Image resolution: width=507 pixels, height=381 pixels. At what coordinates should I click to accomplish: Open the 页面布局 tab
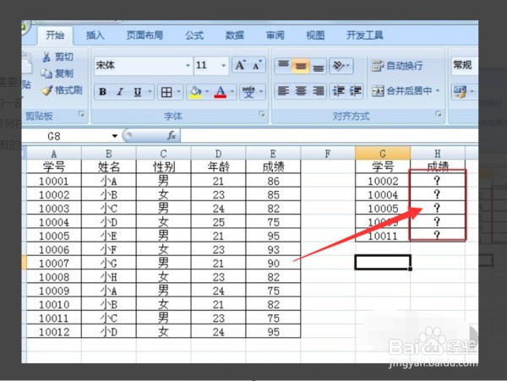click(144, 35)
